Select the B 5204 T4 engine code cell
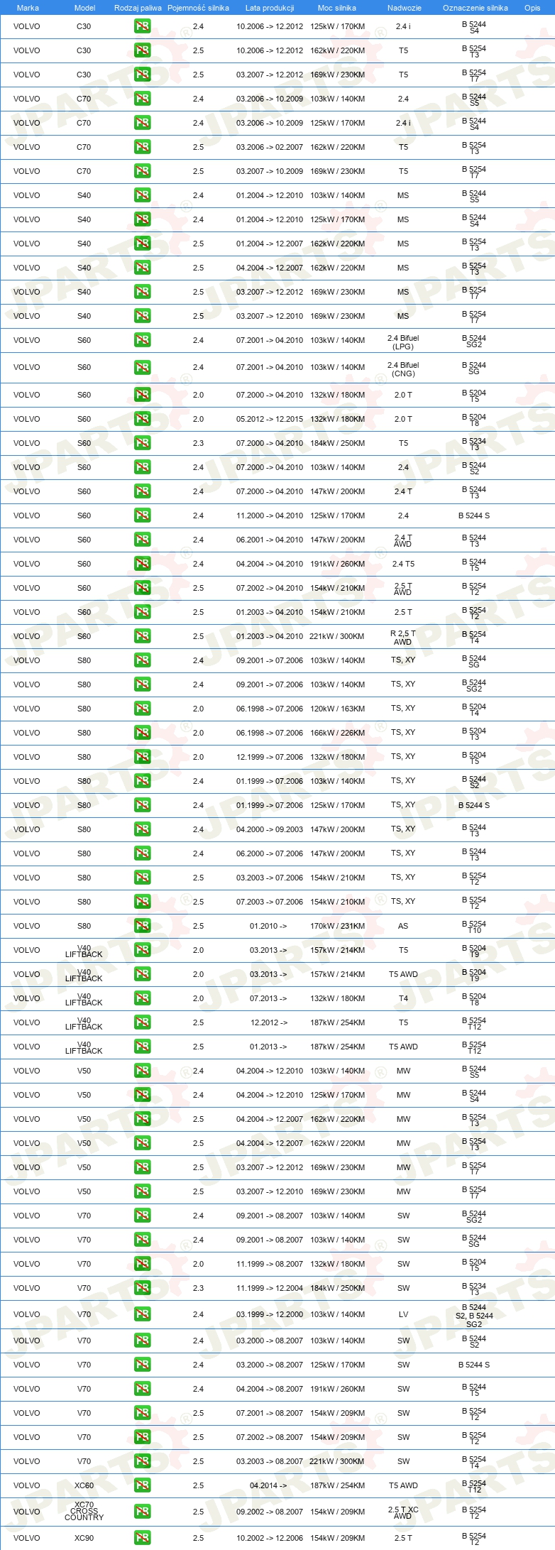 474,709
